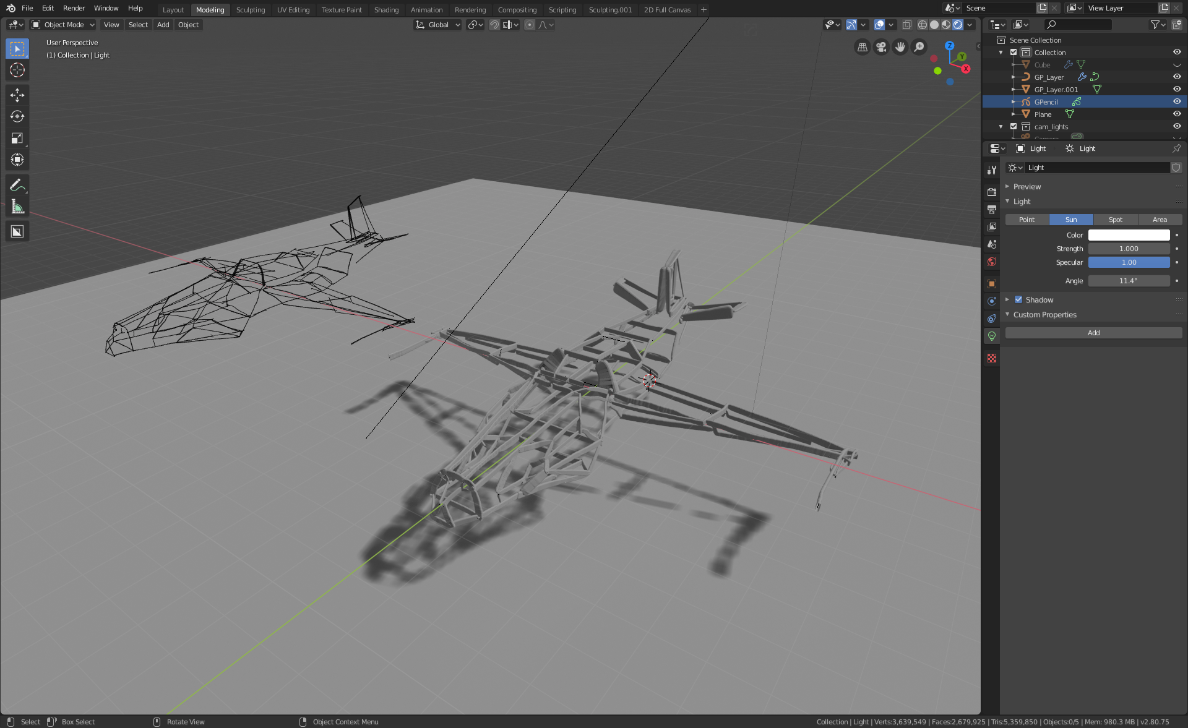Image resolution: width=1188 pixels, height=728 pixels.
Task: Hide the Plane object via eye icon
Action: pos(1177,114)
